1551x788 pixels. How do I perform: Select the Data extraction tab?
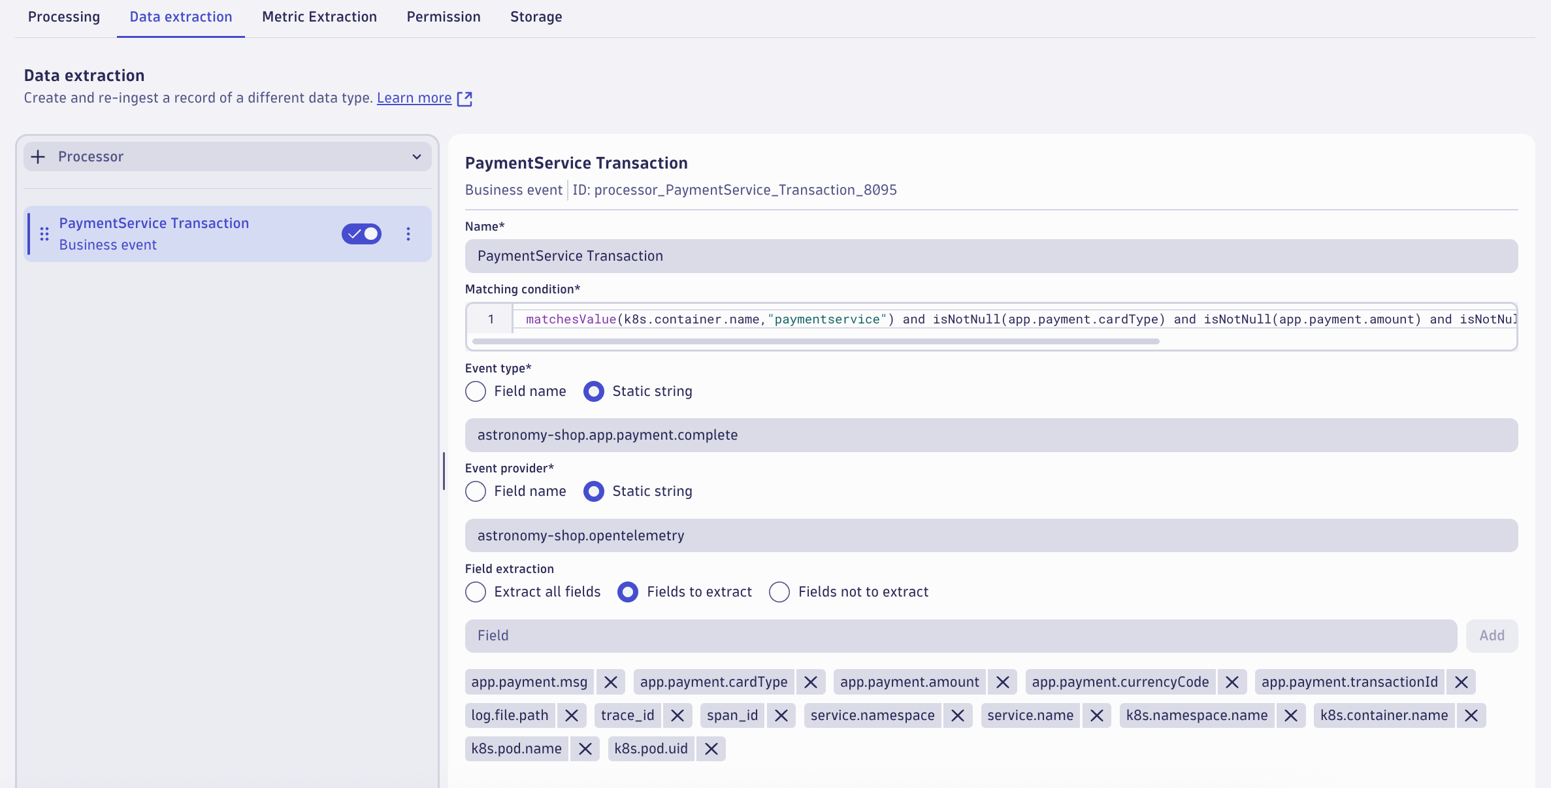pyautogui.click(x=181, y=17)
